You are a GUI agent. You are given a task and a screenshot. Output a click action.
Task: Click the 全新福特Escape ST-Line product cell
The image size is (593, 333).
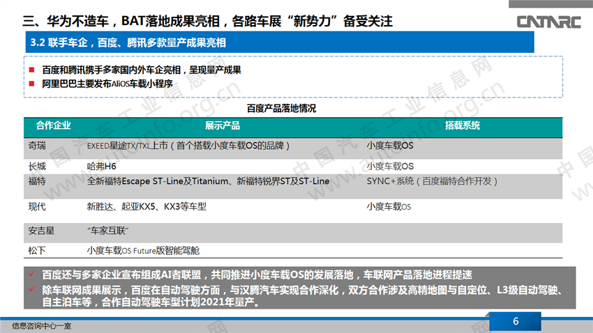click(x=208, y=181)
